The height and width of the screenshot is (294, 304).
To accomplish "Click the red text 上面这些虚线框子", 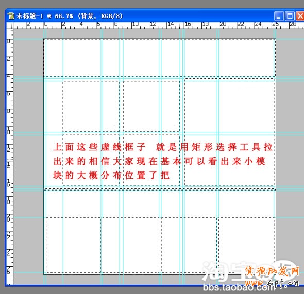I will click(x=99, y=147).
